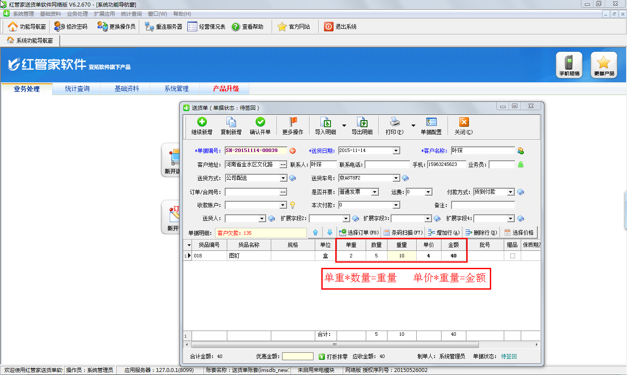Open 更多操作 flag icon
The width and height of the screenshot is (627, 375).
point(293,122)
